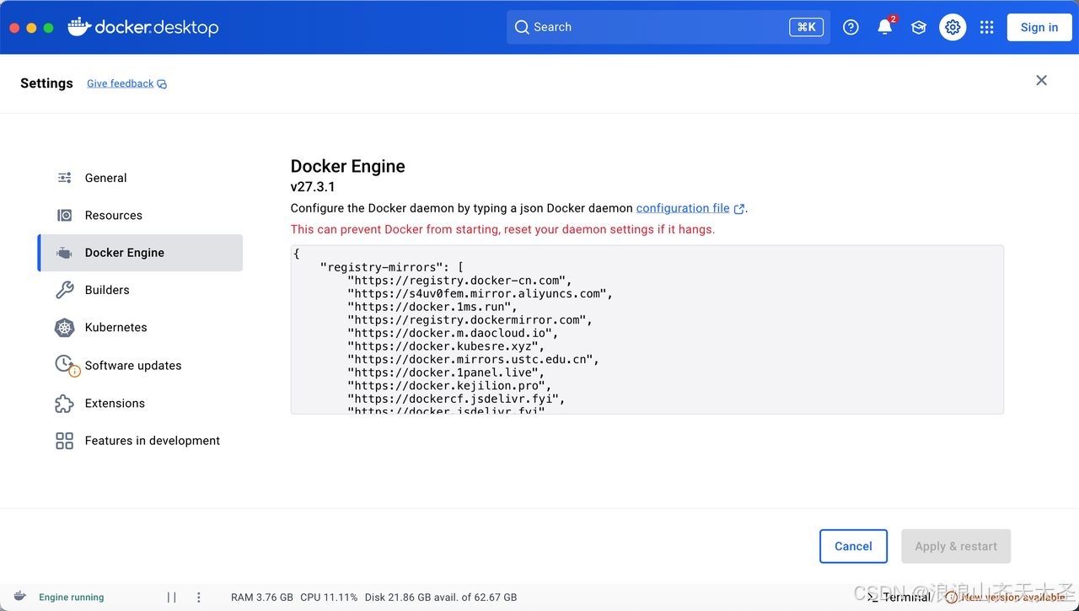Viewport: 1079px width, 611px height.
Task: Select the General settings tab
Action: pyautogui.click(x=140, y=178)
